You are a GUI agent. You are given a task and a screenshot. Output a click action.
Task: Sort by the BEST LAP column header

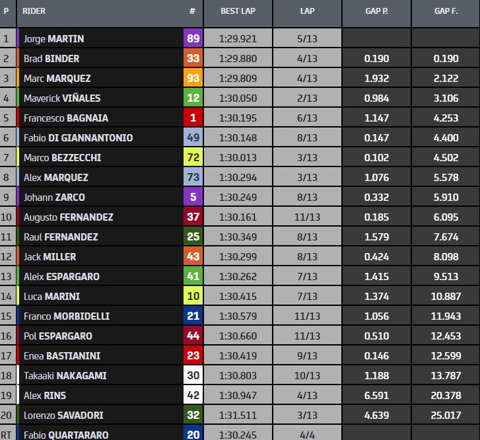[238, 11]
